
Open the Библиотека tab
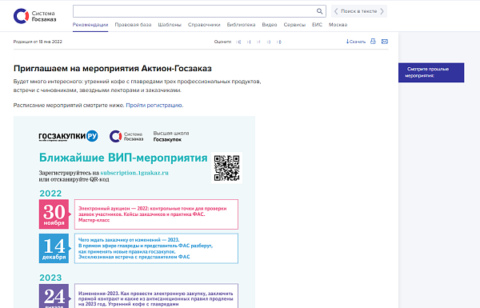(241, 25)
